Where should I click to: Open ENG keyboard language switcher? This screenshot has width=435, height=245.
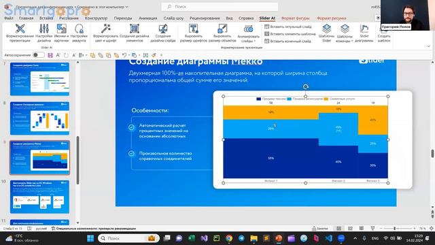[375, 238]
